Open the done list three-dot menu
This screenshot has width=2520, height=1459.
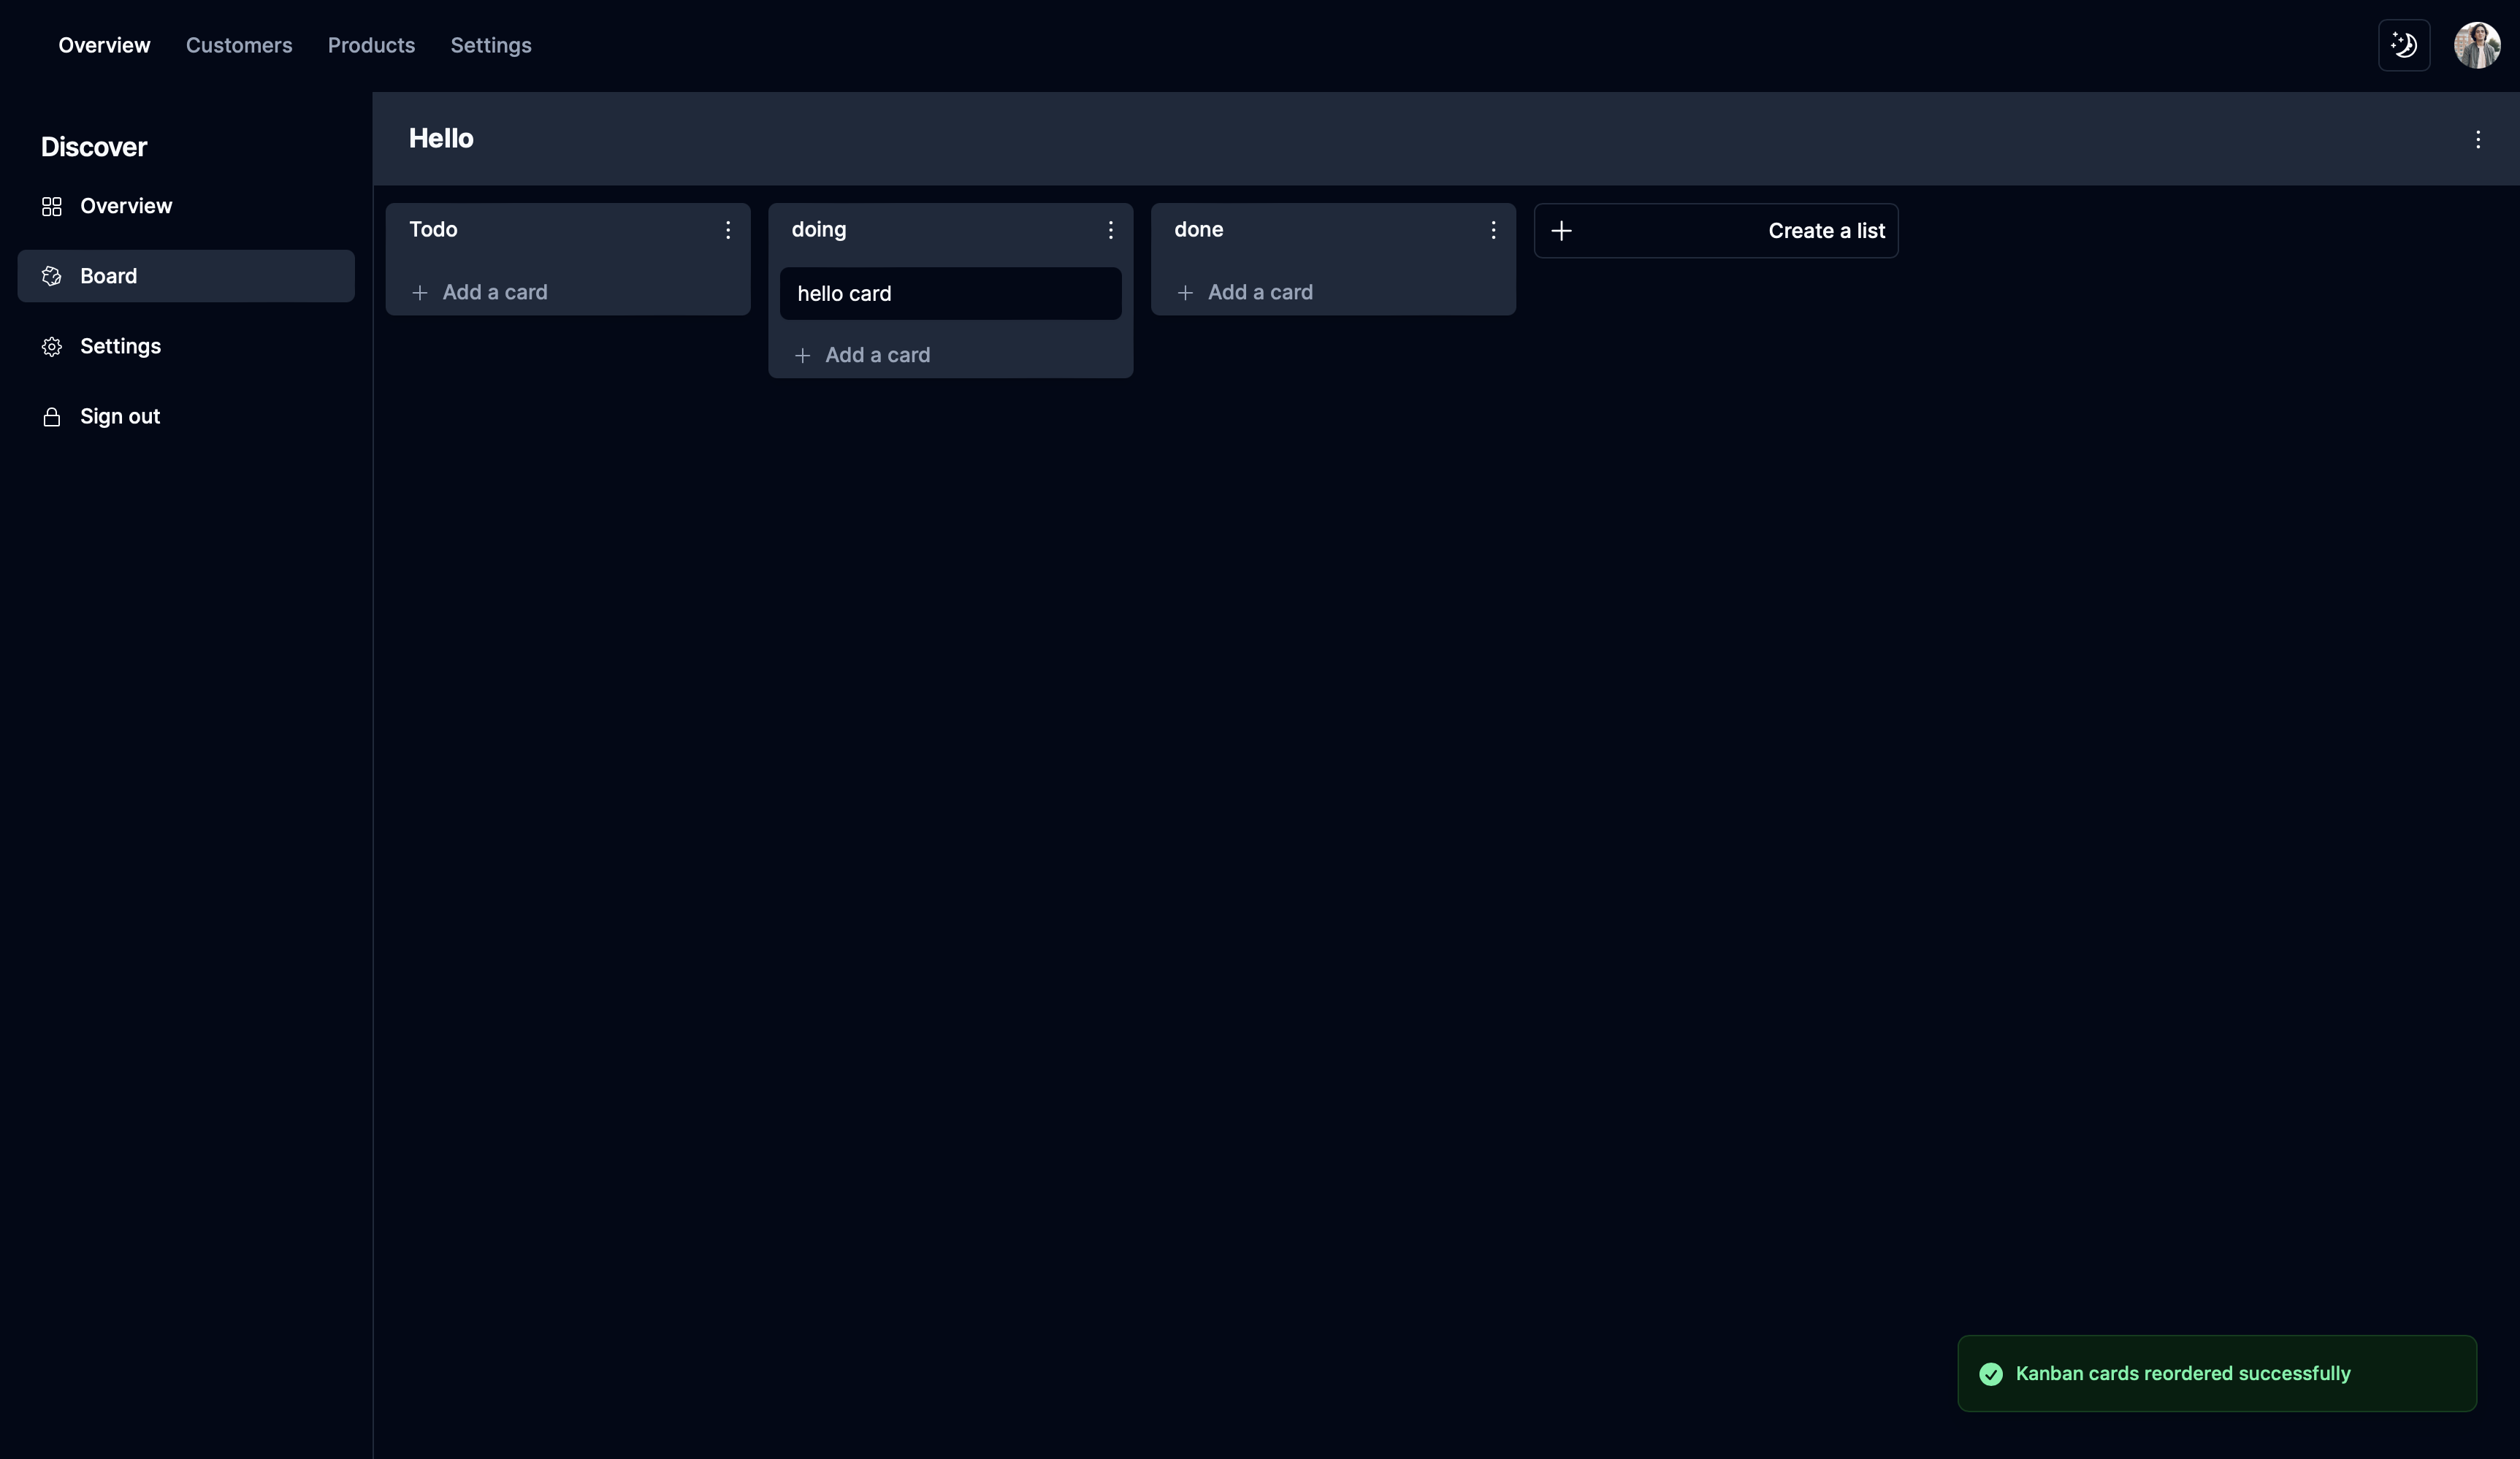(1492, 230)
